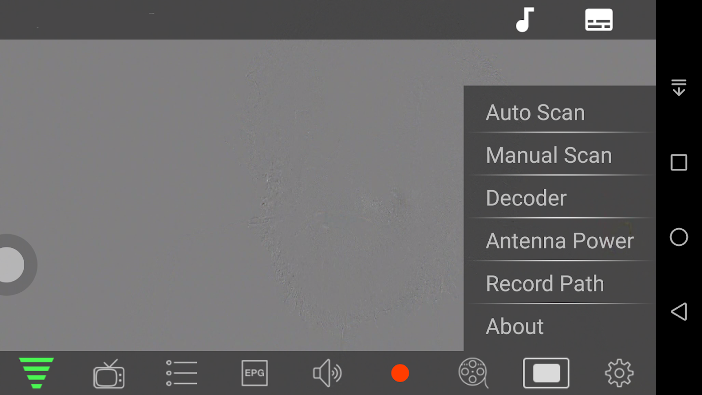Image resolution: width=702 pixels, height=395 pixels.
Task: Open the About entry
Action: point(560,326)
